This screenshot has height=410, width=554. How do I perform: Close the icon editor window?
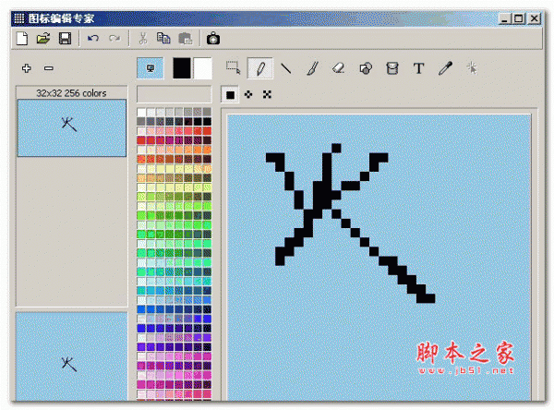pyautogui.click(x=535, y=18)
